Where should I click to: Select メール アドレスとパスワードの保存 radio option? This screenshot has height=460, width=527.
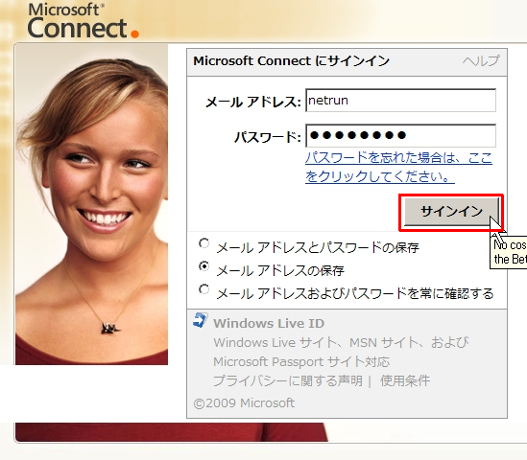(x=204, y=243)
